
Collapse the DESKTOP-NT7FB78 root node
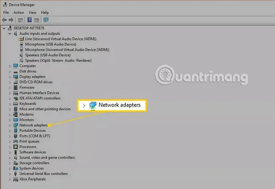pyautogui.click(x=4, y=28)
